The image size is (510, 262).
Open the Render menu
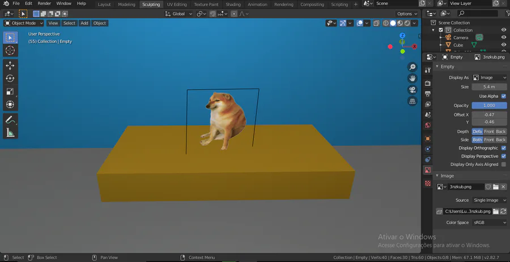tap(44, 3)
